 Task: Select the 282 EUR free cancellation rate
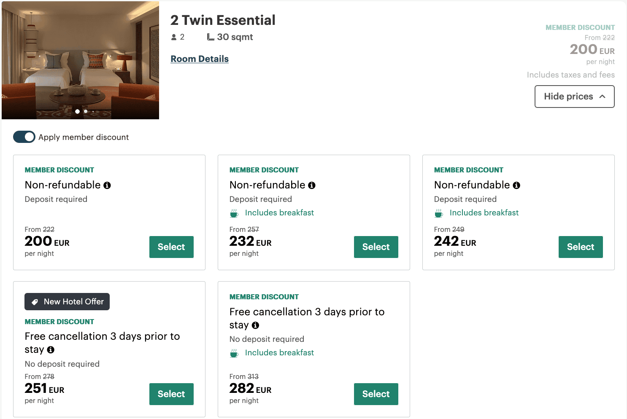click(x=376, y=394)
